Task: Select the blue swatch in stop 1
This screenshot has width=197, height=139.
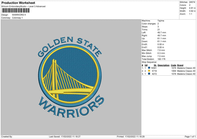Action: coord(149,68)
